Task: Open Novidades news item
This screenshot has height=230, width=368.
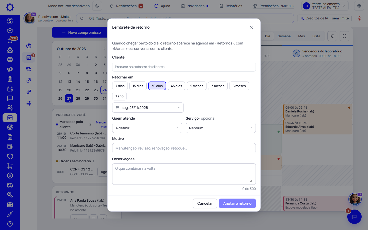Action: (x=195, y=6)
